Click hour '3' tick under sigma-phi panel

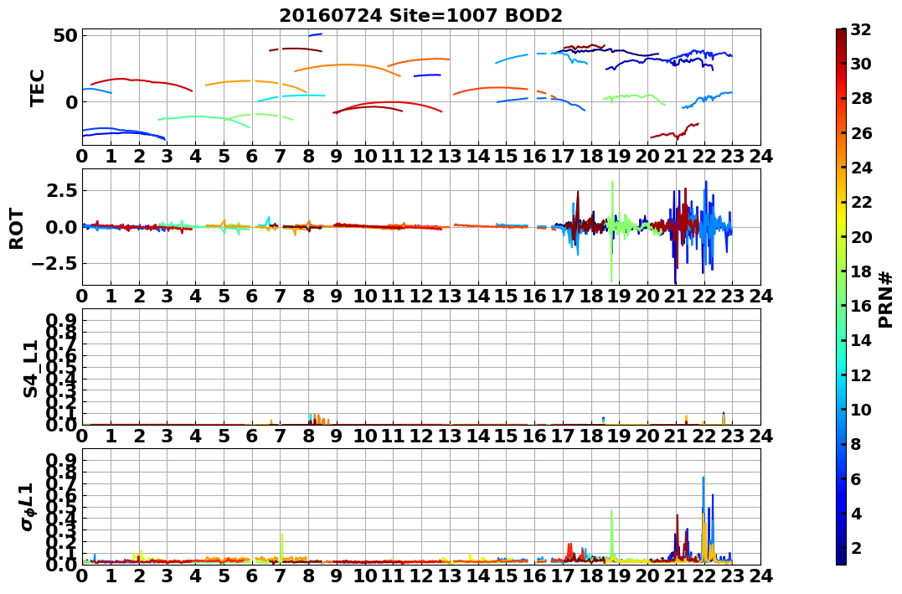pyautogui.click(x=167, y=576)
